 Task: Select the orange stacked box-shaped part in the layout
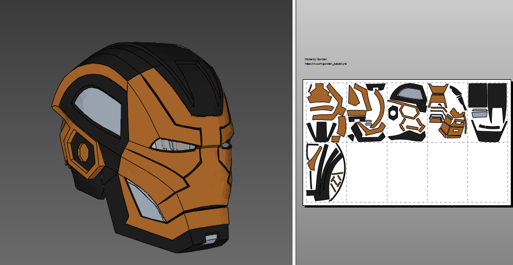tap(453, 124)
